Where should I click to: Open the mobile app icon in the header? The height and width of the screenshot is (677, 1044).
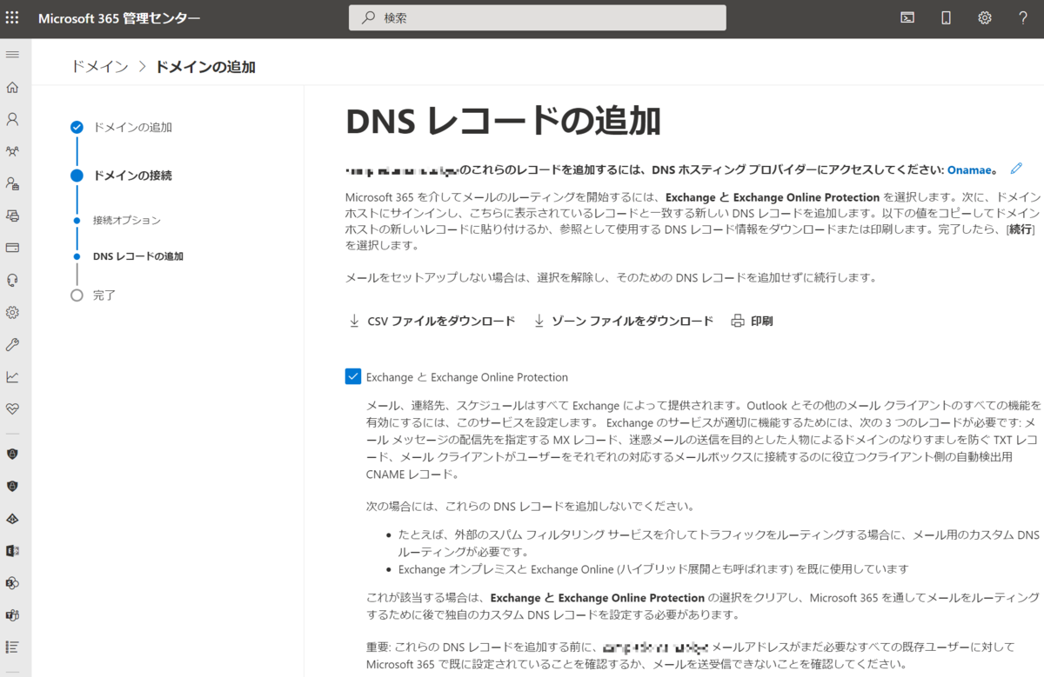(x=946, y=17)
